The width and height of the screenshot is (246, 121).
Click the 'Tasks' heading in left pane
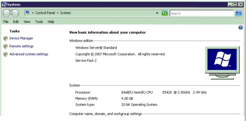(15, 31)
